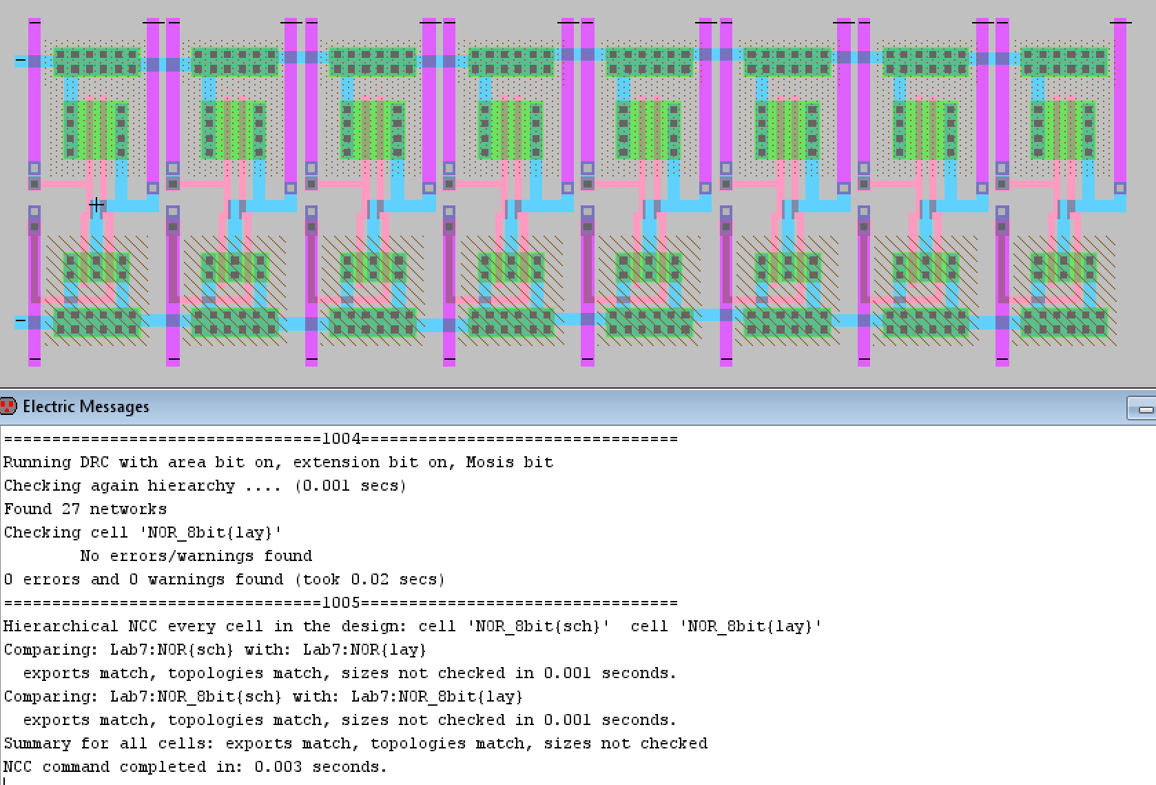Image resolution: width=1156 pixels, height=785 pixels.
Task: Click the '0 errors and 0 warnings found' line
Action: 224,580
